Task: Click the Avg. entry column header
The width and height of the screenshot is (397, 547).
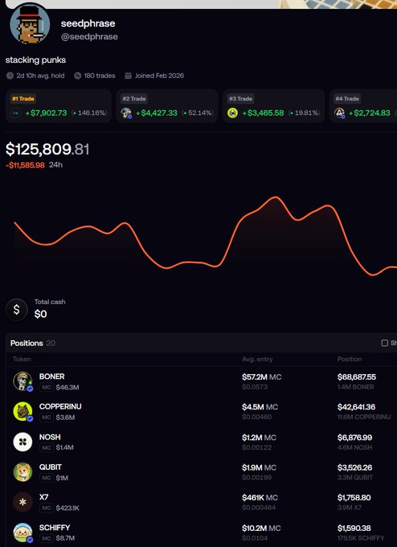Action: (257, 359)
